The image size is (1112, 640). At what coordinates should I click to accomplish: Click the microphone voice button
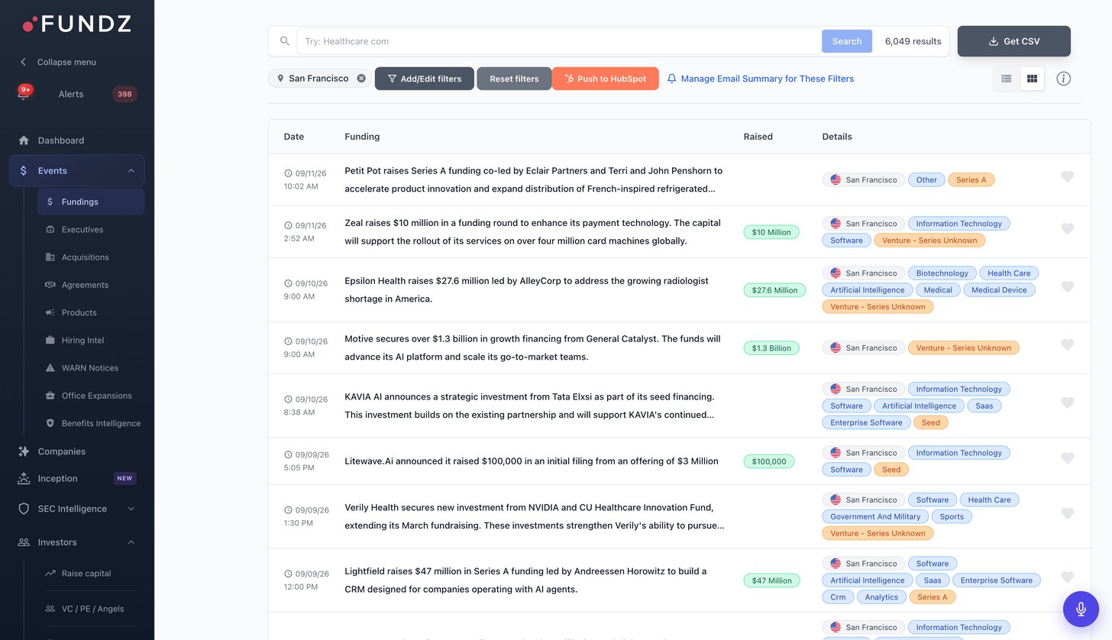pyautogui.click(x=1081, y=609)
